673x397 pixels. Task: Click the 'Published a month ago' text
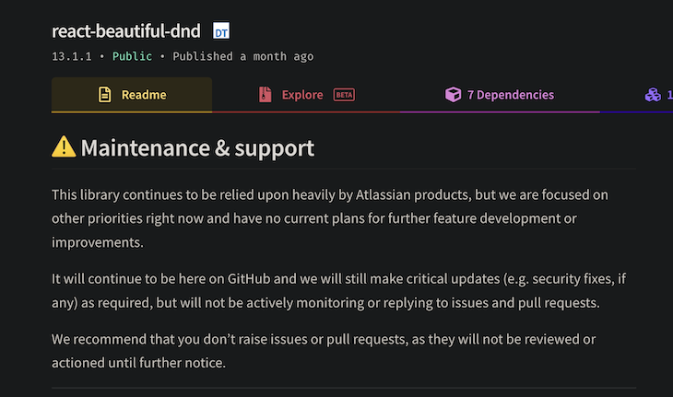point(242,56)
